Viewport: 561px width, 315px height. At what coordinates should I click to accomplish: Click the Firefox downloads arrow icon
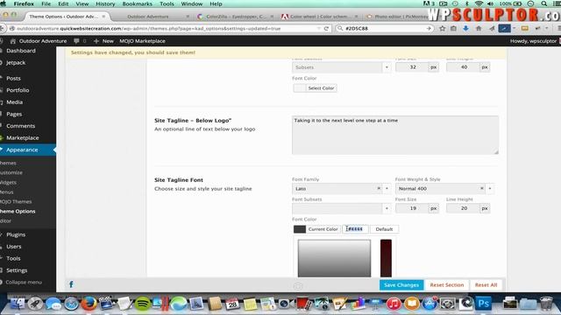click(465, 28)
